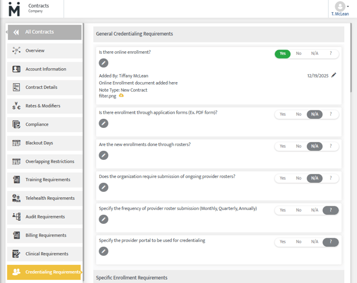Image resolution: width=357 pixels, height=283 pixels.
Task: Select Yes for ongoing provider rosters submission
Action: click(x=282, y=178)
